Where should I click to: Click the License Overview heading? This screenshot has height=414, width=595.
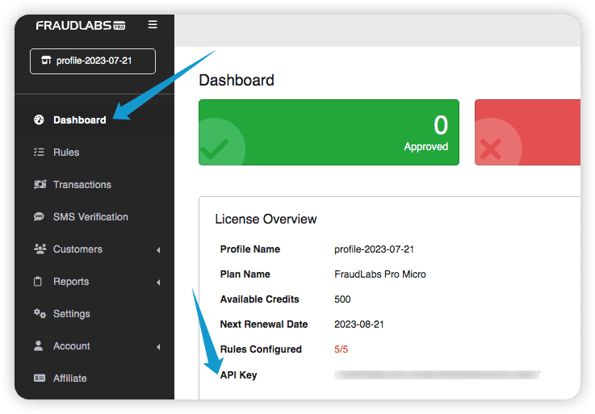(x=266, y=219)
